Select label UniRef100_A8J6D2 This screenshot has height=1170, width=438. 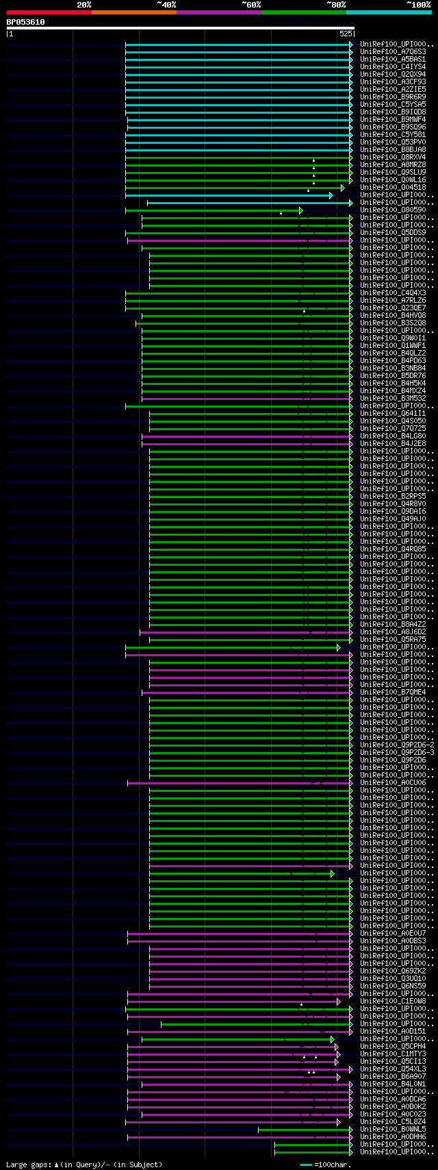(393, 632)
